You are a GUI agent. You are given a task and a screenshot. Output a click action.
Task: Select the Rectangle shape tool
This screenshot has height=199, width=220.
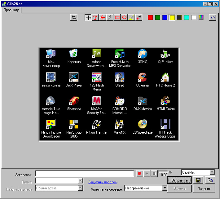117,18
